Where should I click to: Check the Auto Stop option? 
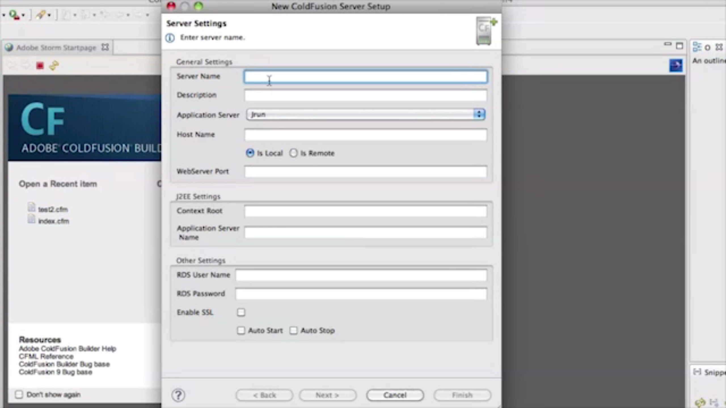[294, 330]
